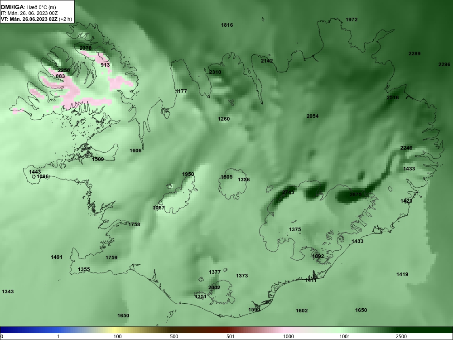Pick the 1509 value near the islands

[x=98, y=159]
